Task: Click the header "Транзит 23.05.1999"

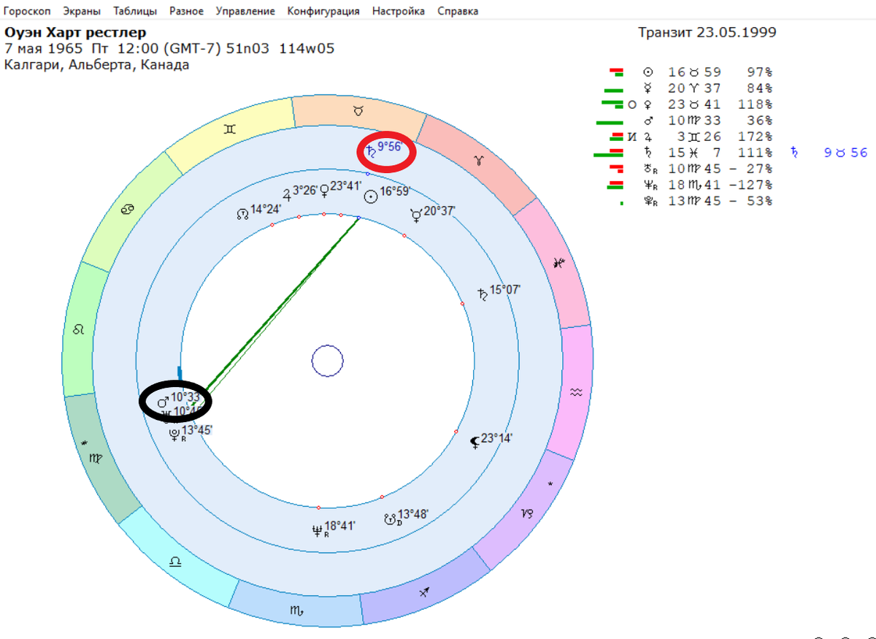Action: coord(707,32)
